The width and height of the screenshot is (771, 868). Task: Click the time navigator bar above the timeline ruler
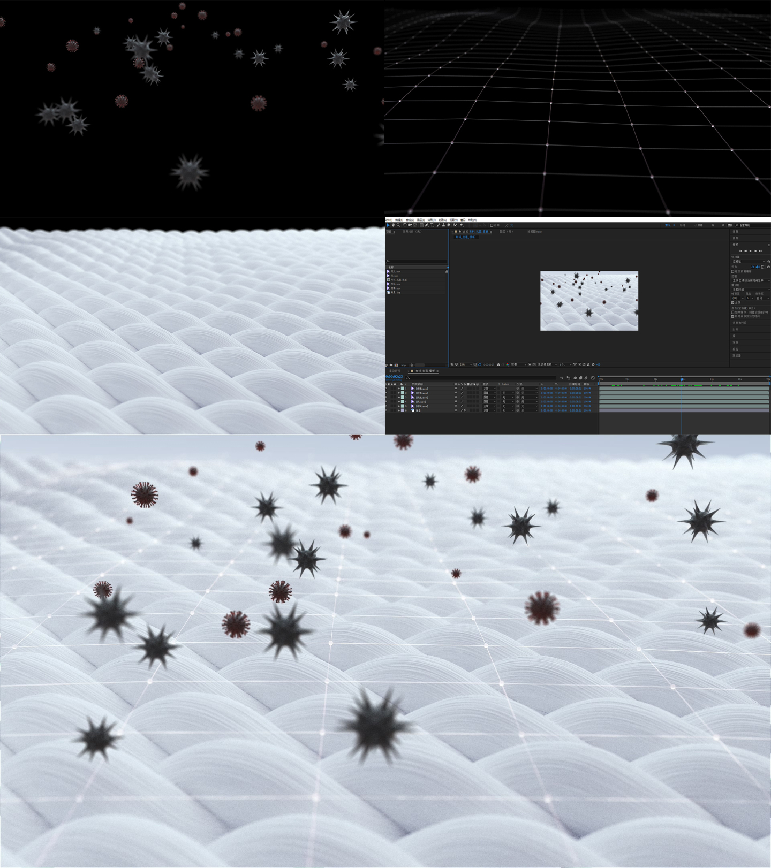pos(684,376)
